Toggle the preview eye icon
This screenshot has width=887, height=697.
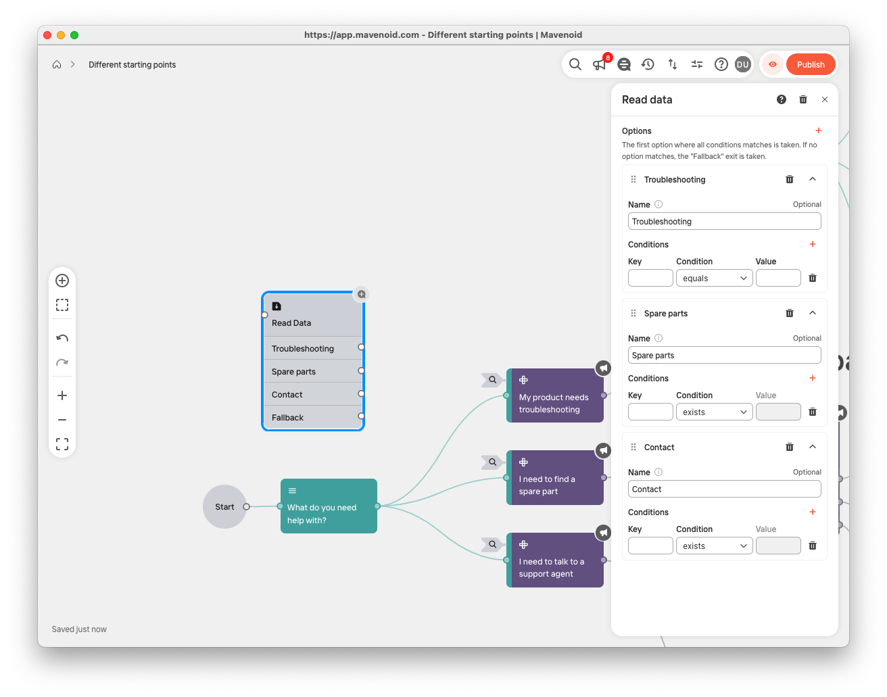point(772,64)
